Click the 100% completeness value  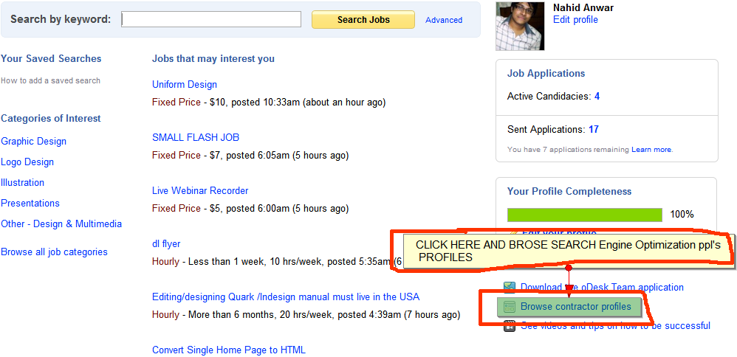[x=682, y=215]
